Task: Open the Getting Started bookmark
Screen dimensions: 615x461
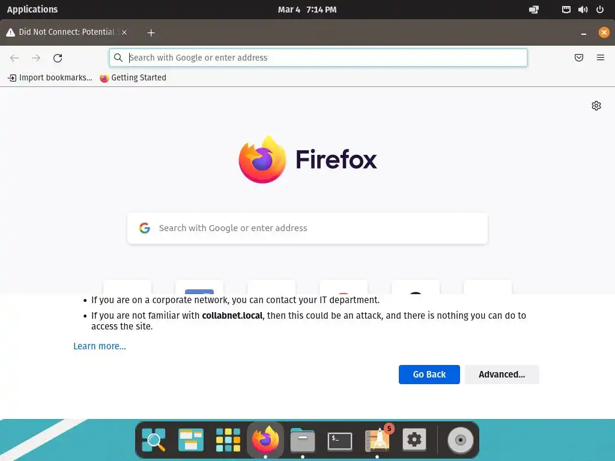Action: pyautogui.click(x=133, y=77)
